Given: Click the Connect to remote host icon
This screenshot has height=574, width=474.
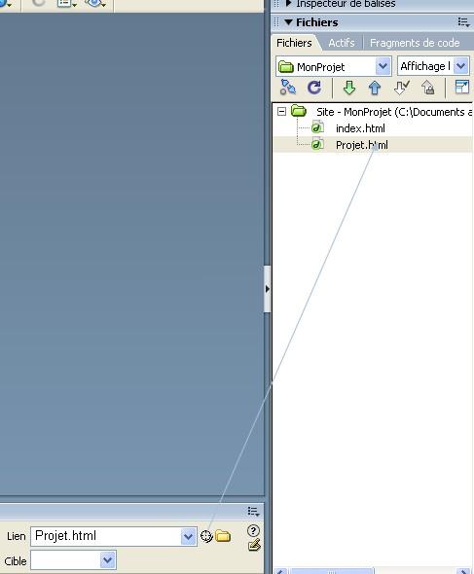Looking at the screenshot, I should 288,88.
